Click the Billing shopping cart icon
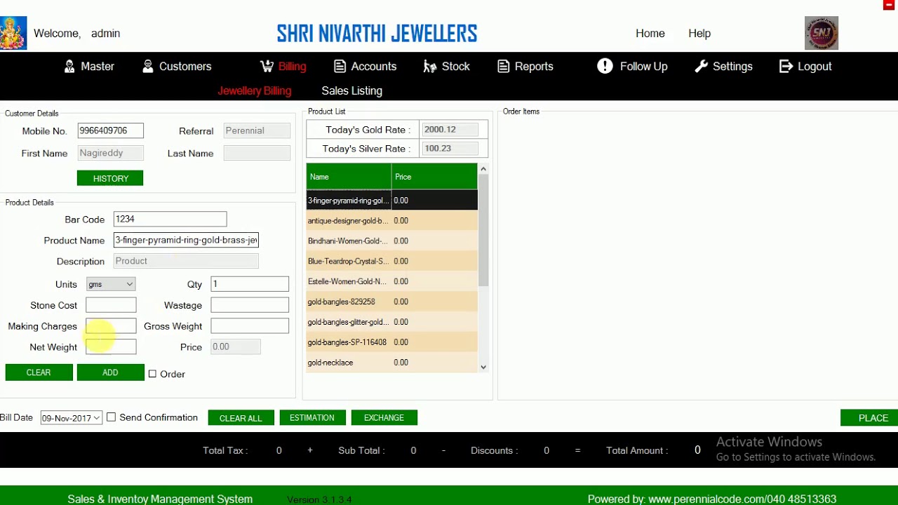Viewport: 898px width, 505px height. click(267, 67)
